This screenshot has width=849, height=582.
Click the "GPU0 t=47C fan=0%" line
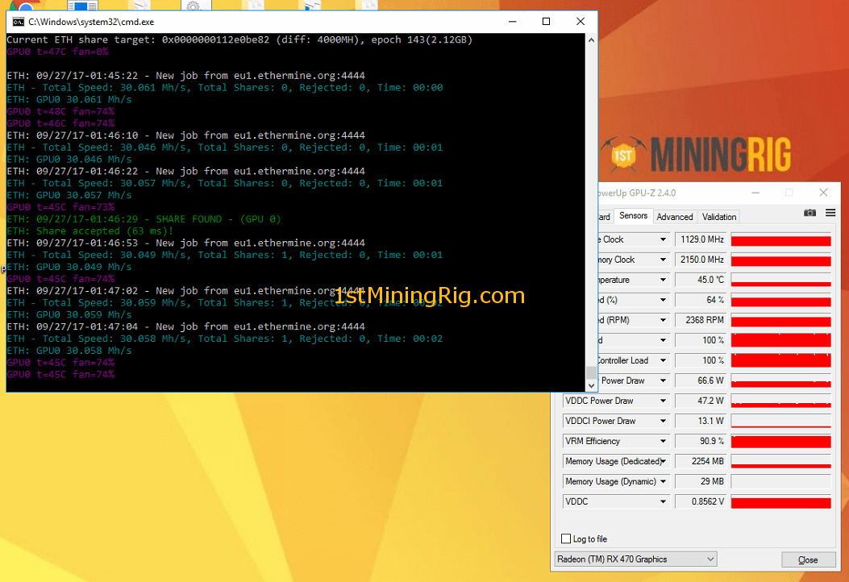point(57,52)
